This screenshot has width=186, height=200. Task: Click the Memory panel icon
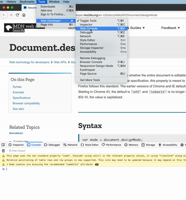point(126,145)
